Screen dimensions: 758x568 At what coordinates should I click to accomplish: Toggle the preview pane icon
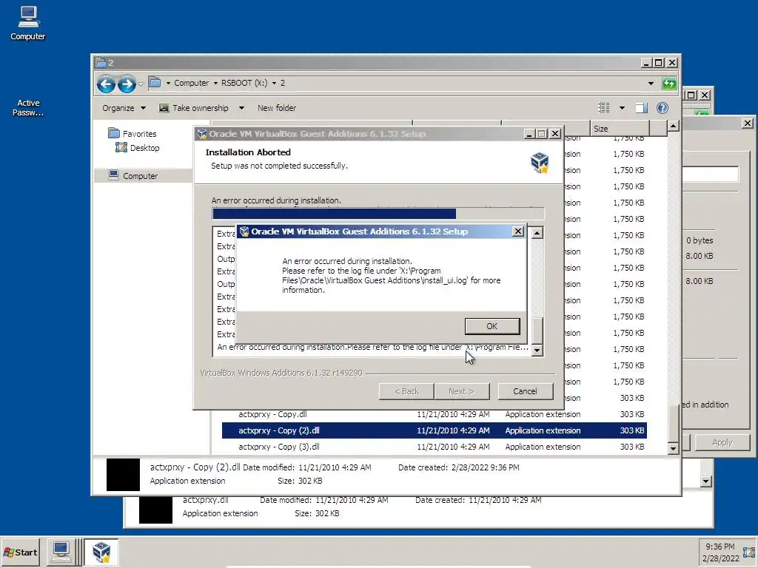pos(641,108)
